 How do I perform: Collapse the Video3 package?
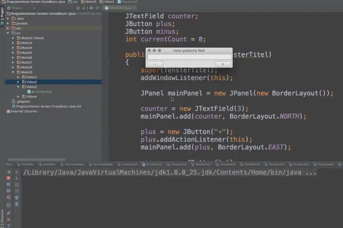click(x=18, y=87)
